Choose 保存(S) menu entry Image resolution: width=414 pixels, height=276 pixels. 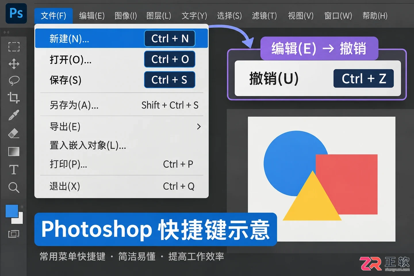point(121,80)
